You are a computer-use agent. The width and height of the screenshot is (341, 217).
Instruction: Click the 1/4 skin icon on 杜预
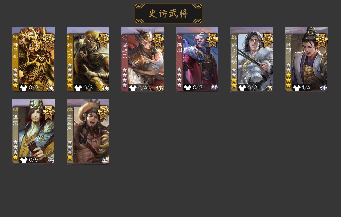tap(297, 88)
